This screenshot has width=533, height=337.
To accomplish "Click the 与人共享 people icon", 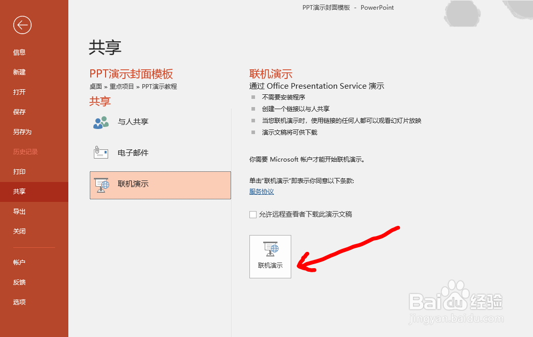I will point(101,122).
